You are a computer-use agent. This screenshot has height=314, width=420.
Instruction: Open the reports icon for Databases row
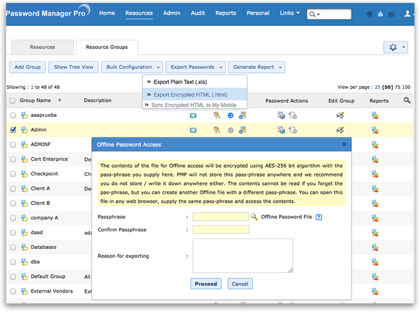click(375, 247)
